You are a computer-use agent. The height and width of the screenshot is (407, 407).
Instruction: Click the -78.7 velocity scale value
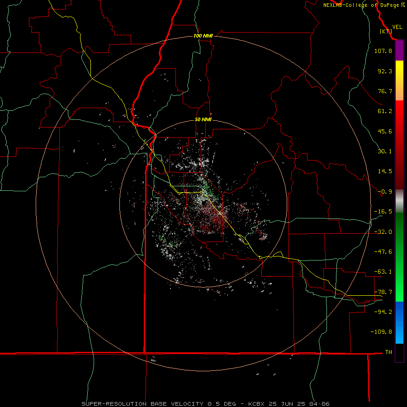(383, 292)
